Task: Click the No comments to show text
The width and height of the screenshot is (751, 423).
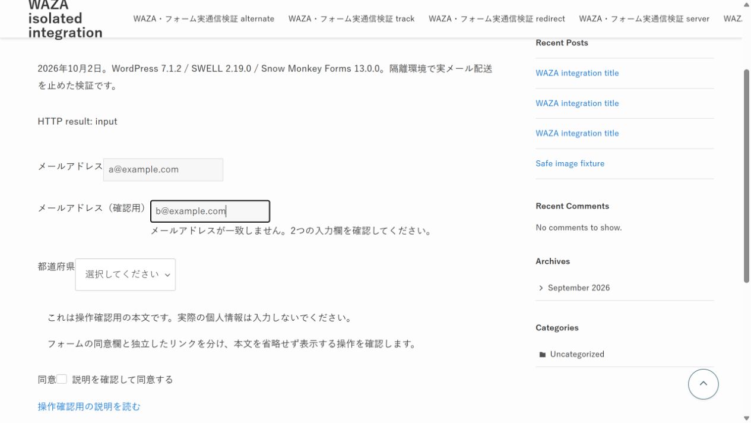Action: pos(579,228)
